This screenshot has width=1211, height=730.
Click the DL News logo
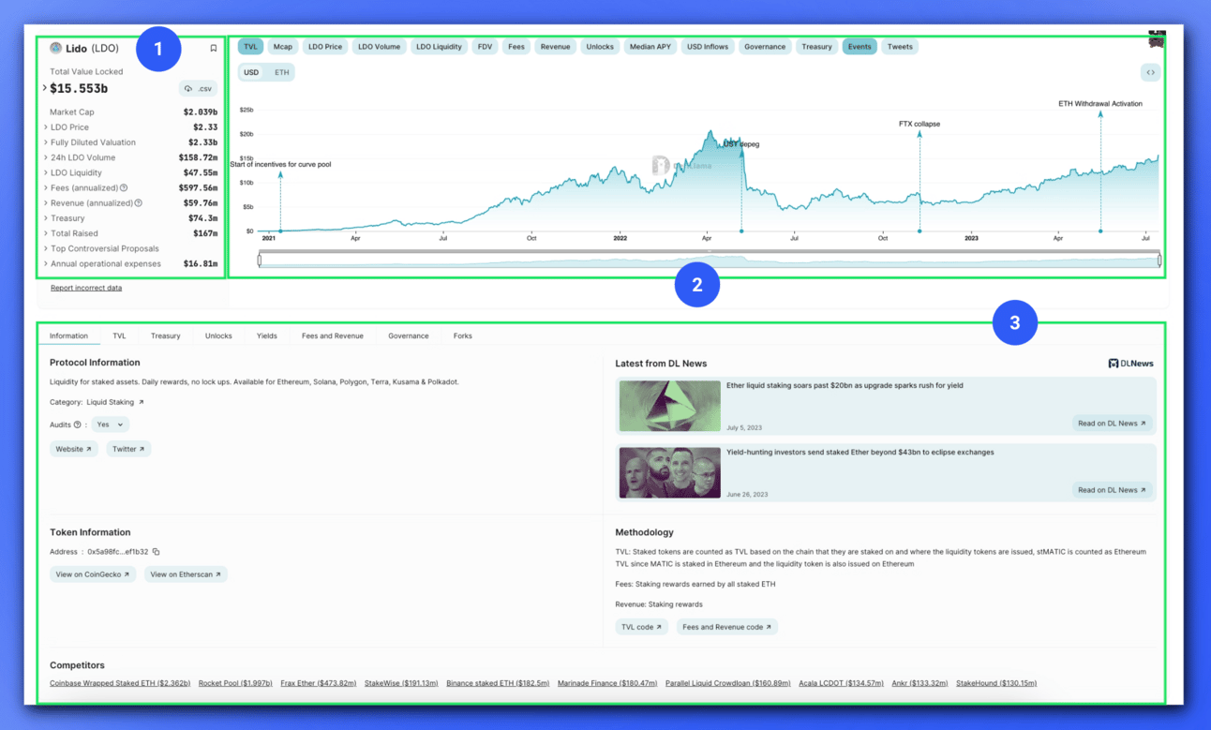[x=1131, y=364]
